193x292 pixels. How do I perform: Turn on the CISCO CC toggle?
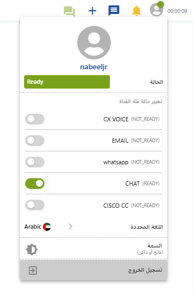35,205
